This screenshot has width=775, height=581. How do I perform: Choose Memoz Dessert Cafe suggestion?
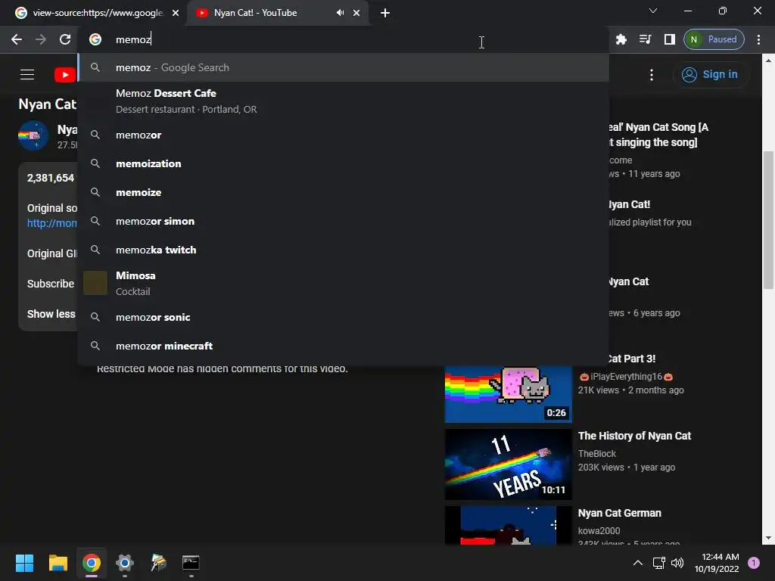pyautogui.click(x=343, y=101)
